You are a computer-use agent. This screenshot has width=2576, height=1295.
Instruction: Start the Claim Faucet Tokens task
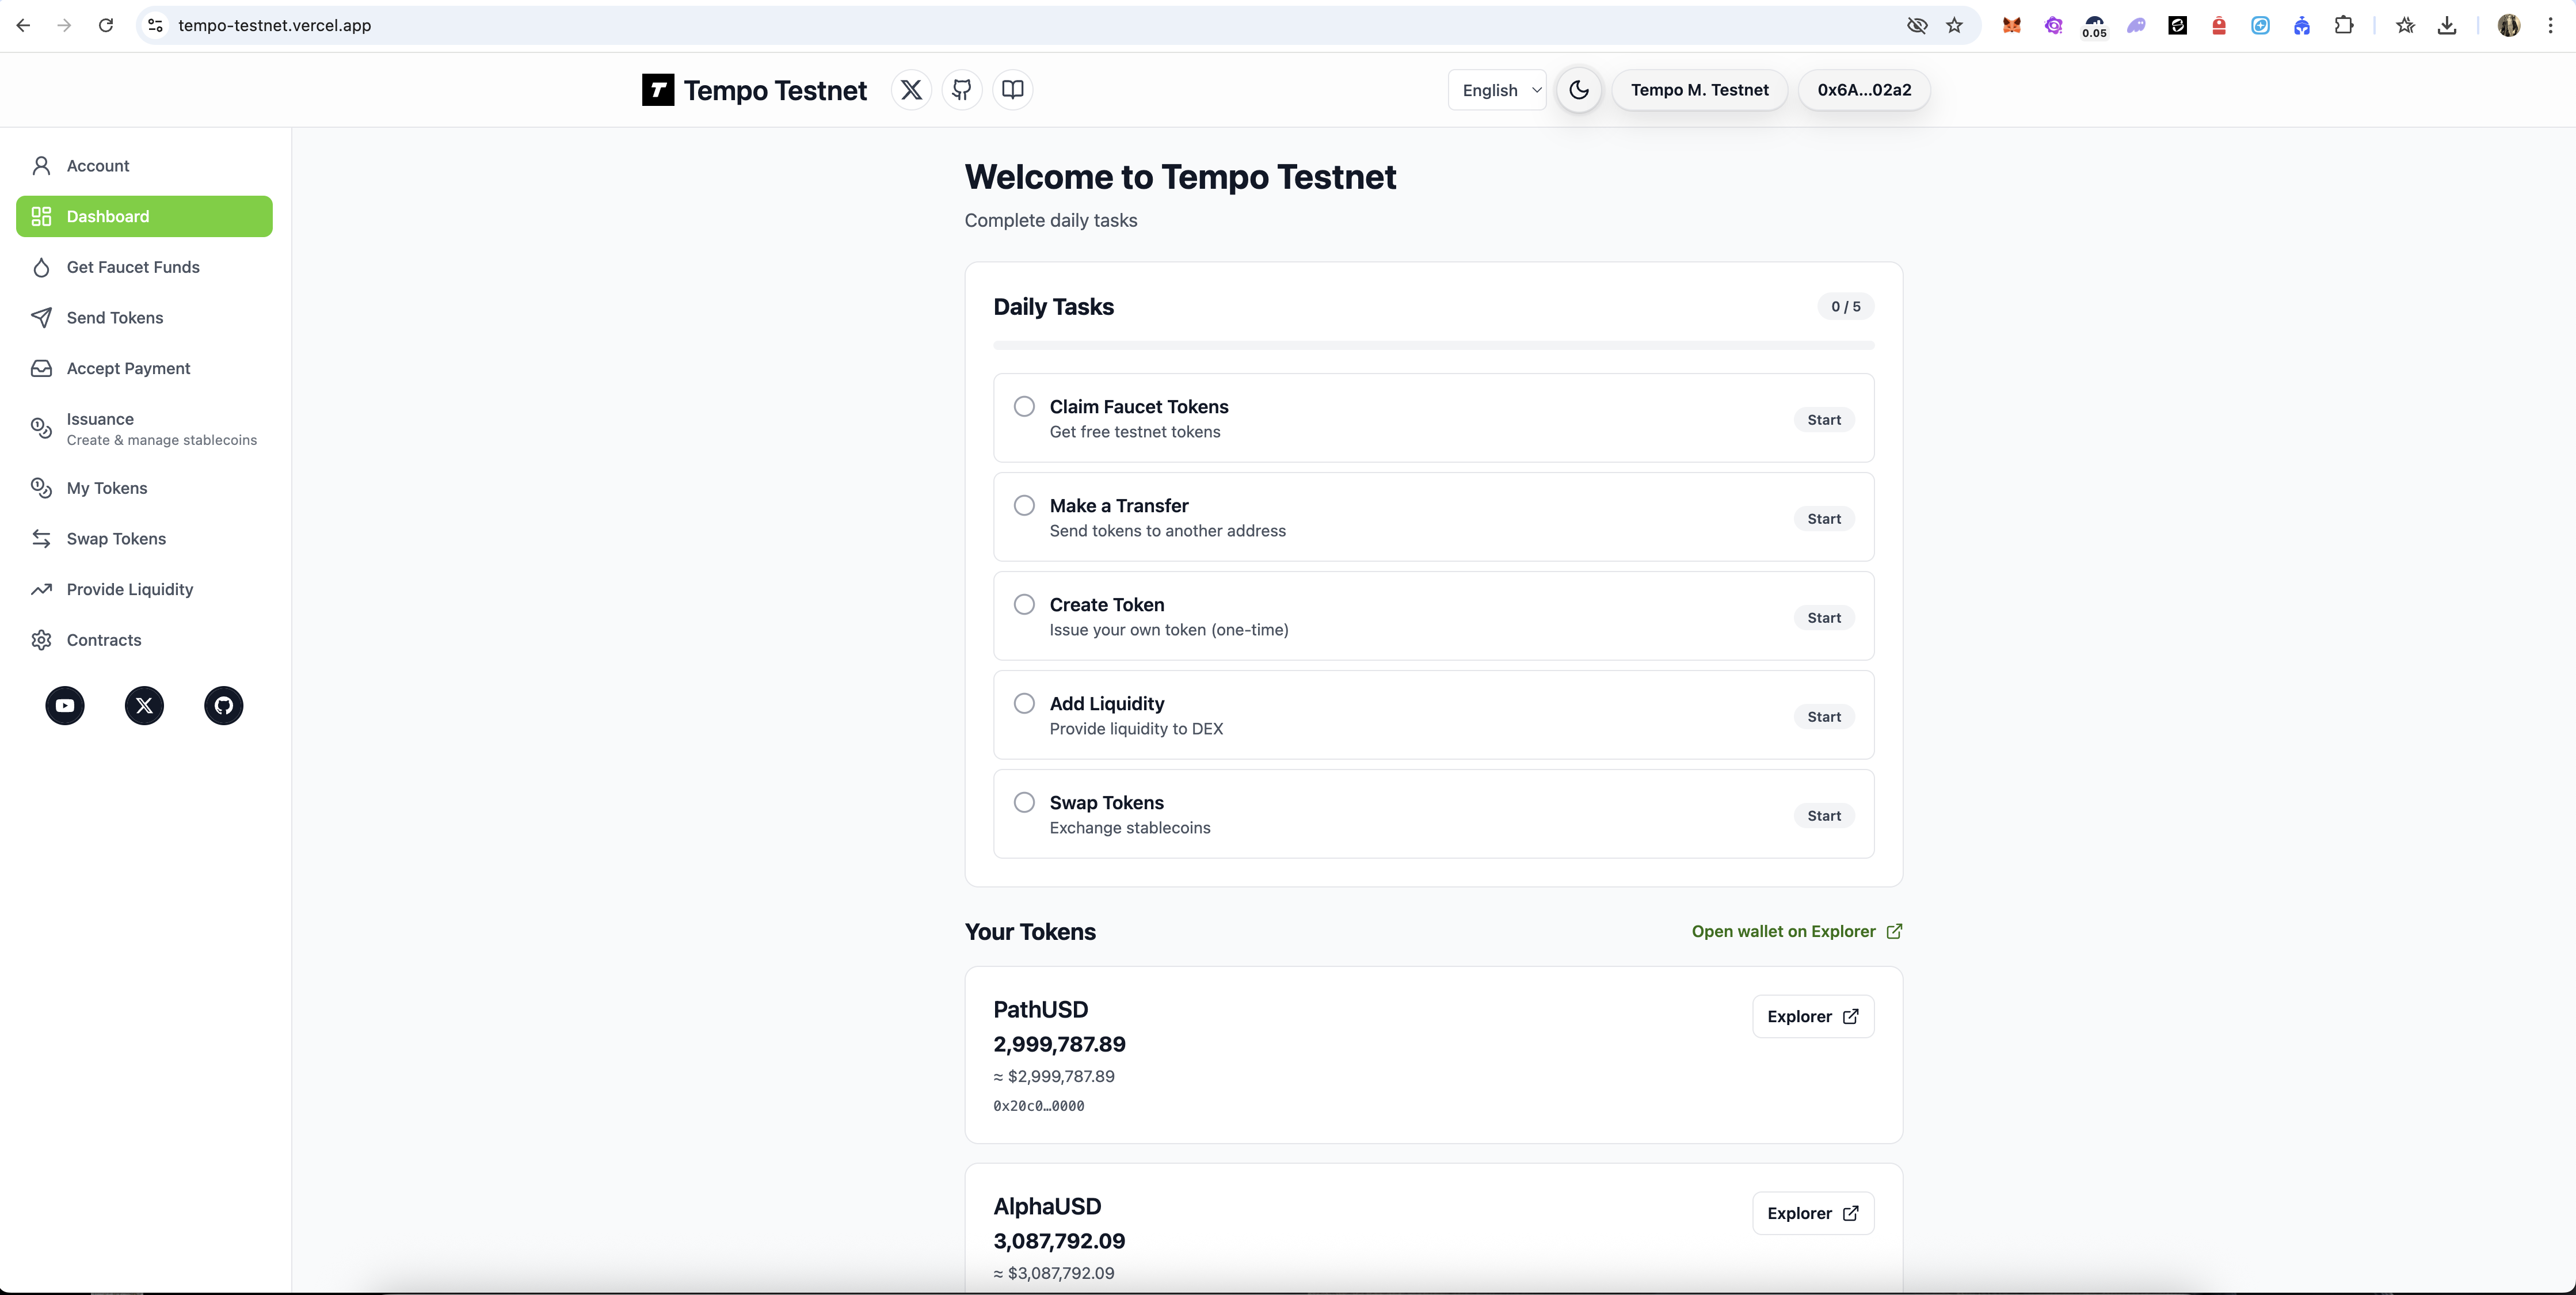[x=1824, y=420]
